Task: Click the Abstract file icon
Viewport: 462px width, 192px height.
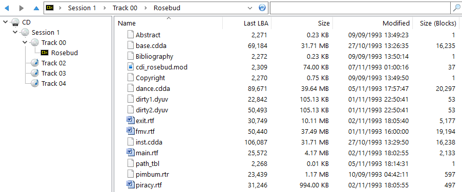Action: 131,35
